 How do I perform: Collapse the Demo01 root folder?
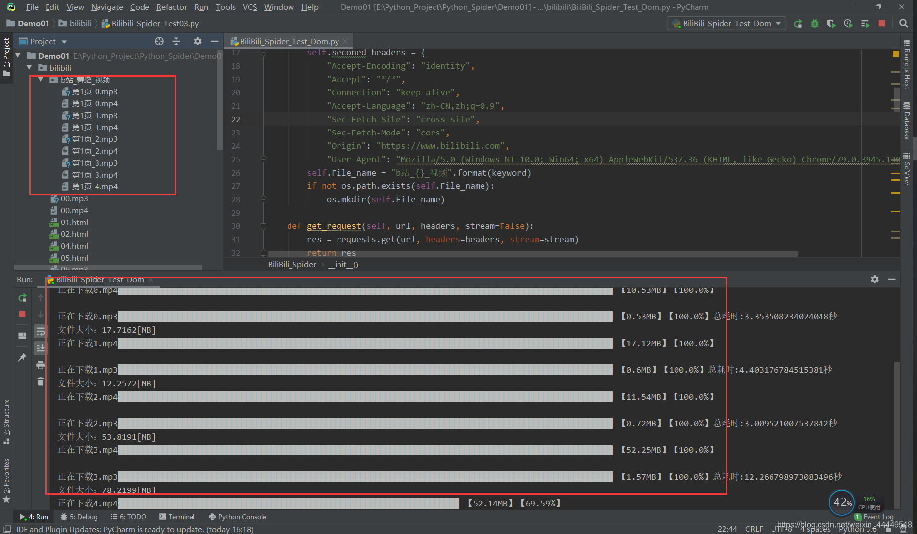point(18,55)
